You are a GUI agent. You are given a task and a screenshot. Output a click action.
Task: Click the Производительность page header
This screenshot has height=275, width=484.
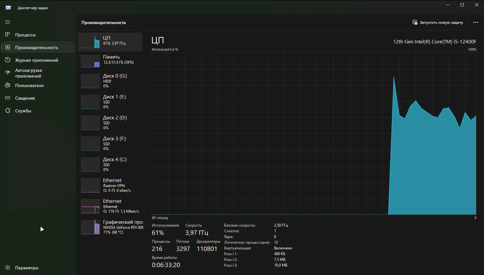coord(104,22)
